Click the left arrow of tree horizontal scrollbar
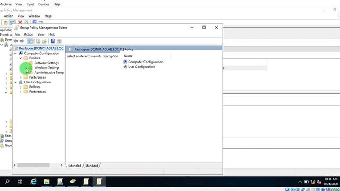Image resolution: width=340 pixels, height=191 pixels. (x=15, y=165)
